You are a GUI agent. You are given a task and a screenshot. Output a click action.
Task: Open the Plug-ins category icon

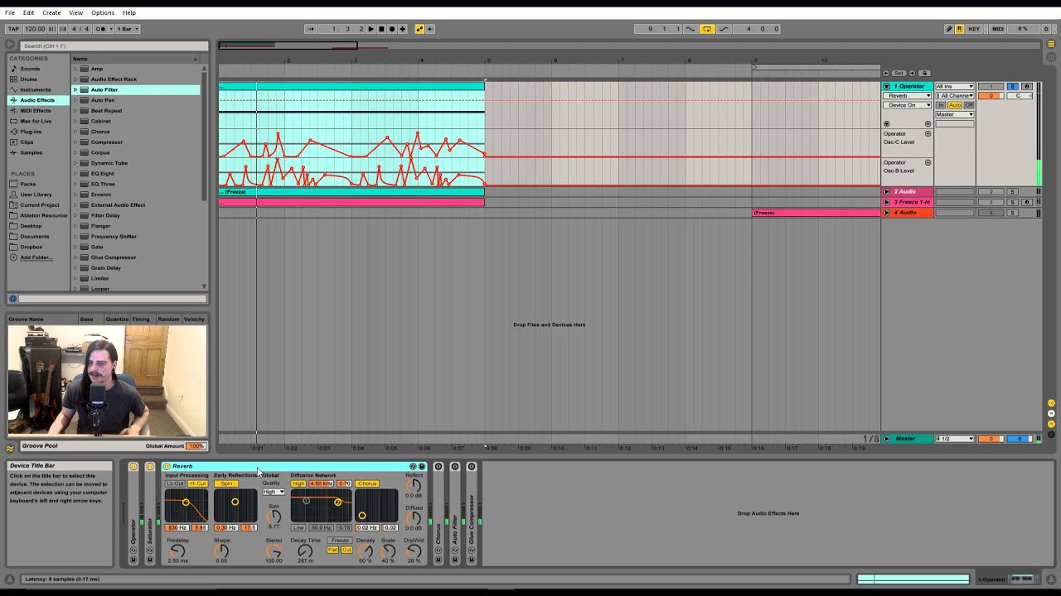13,132
